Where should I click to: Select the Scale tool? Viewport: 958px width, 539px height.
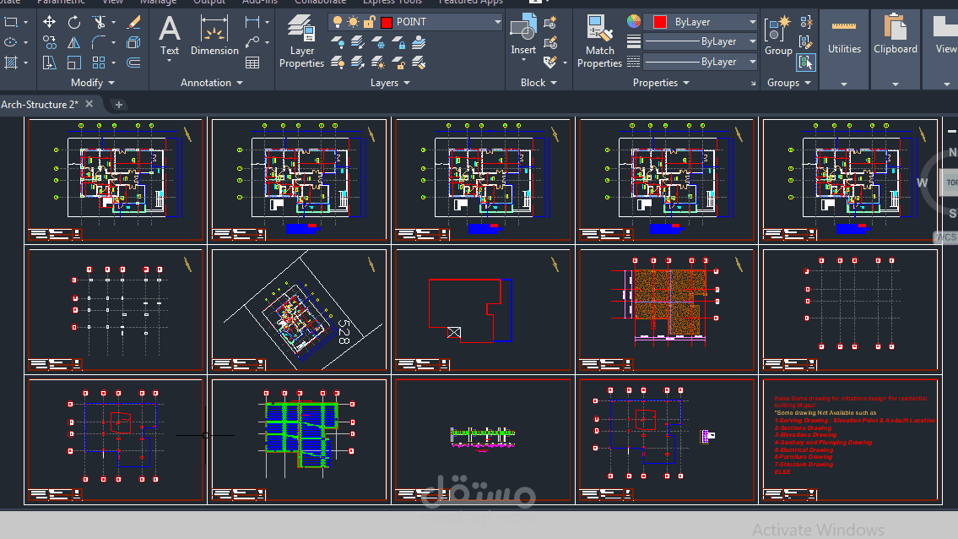pyautogui.click(x=74, y=63)
